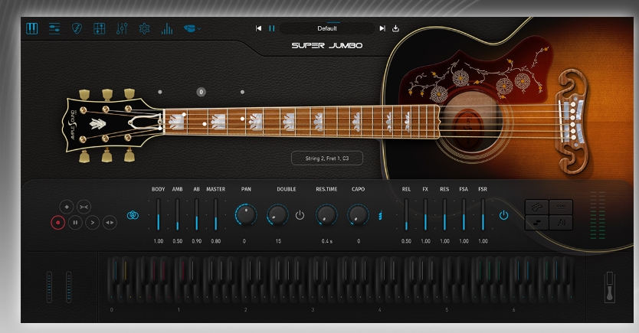Click the RES.TIME value 0.4 s
This screenshot has height=333, width=639.
(x=326, y=241)
